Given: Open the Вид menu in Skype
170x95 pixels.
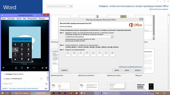Looking at the screenshot, I should 24,18.
